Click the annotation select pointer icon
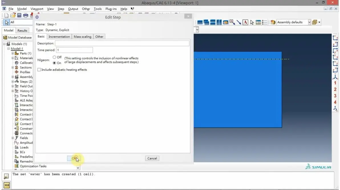This screenshot has height=190, width=340. 252,22
